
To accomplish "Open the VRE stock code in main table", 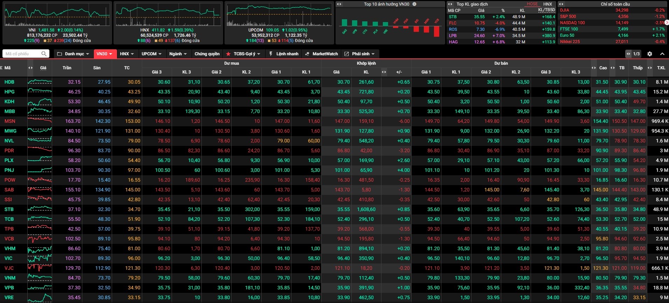I will coord(9,297).
